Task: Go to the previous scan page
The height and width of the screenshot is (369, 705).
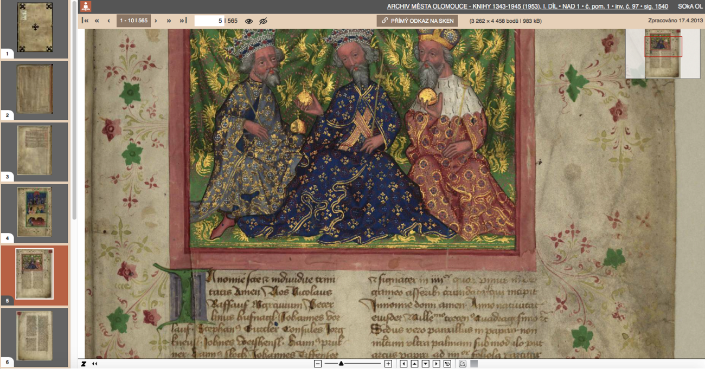Action: click(108, 21)
